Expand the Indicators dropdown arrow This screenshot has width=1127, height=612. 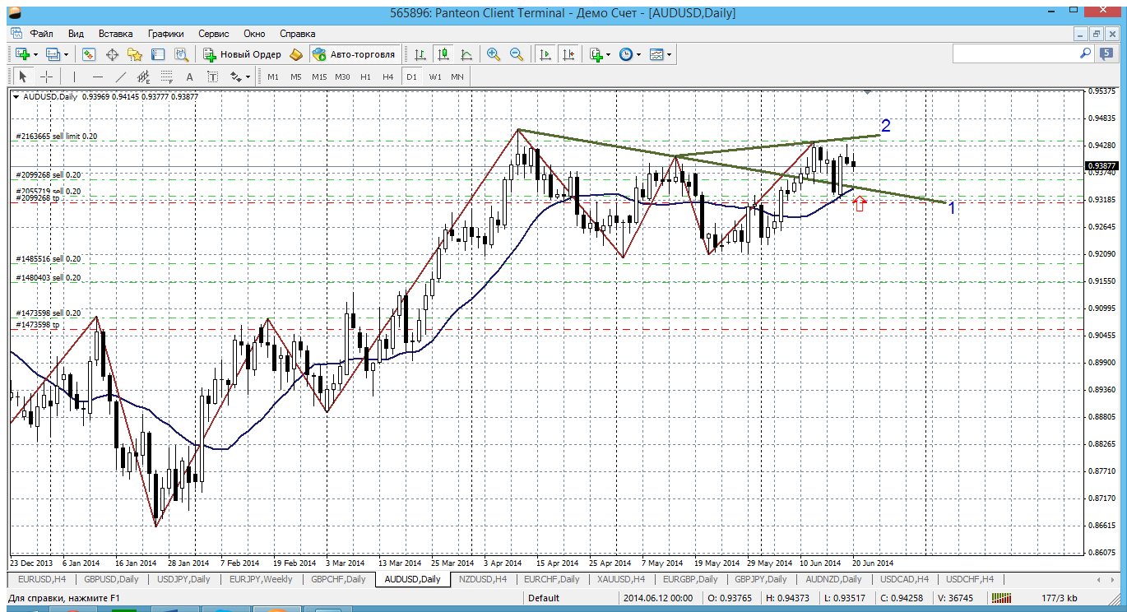(x=609, y=54)
